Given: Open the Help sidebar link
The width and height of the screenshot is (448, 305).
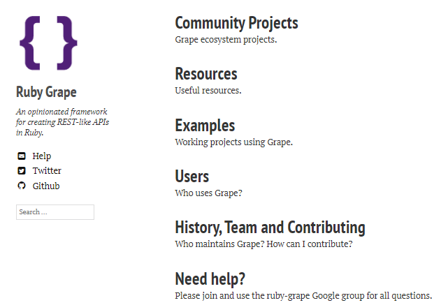Looking at the screenshot, I should pyautogui.click(x=41, y=156).
